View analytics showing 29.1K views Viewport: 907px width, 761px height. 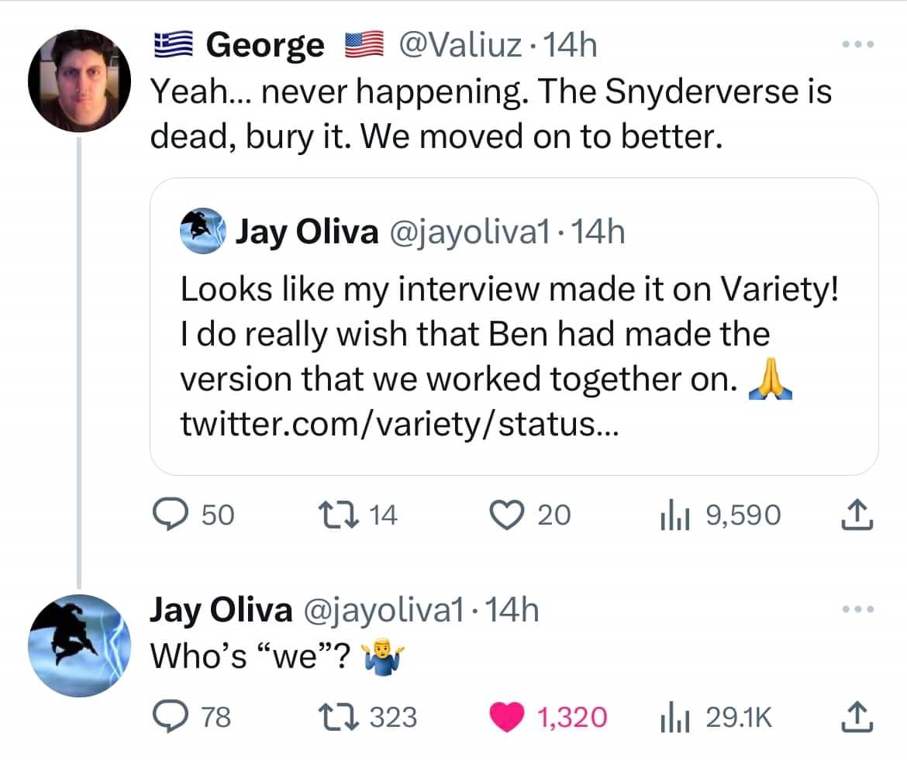point(667,717)
